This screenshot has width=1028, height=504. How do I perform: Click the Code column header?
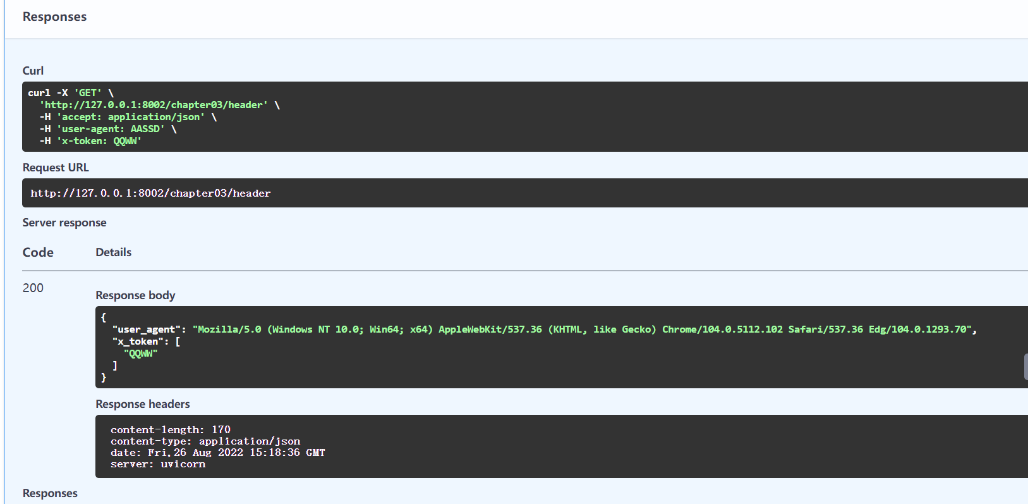38,252
